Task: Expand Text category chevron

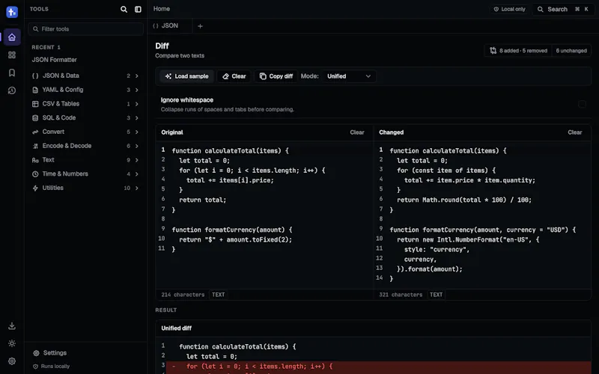Action: 137,160
